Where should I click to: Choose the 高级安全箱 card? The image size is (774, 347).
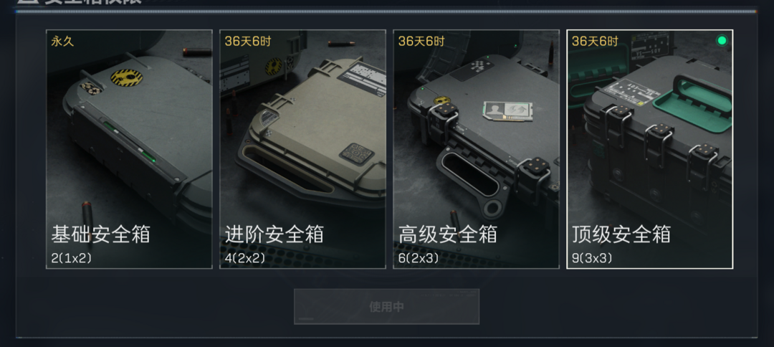click(477, 149)
